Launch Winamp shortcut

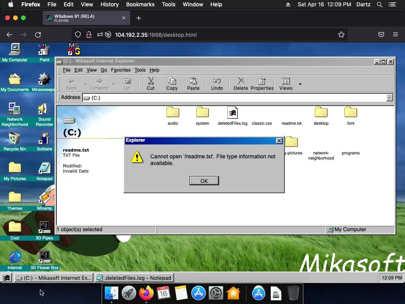[44, 201]
